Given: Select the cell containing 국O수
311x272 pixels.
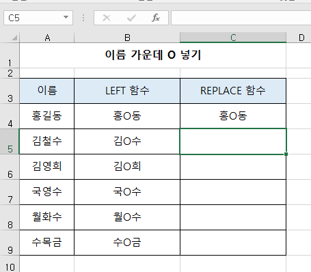Looking at the screenshot, I should coord(127,192).
